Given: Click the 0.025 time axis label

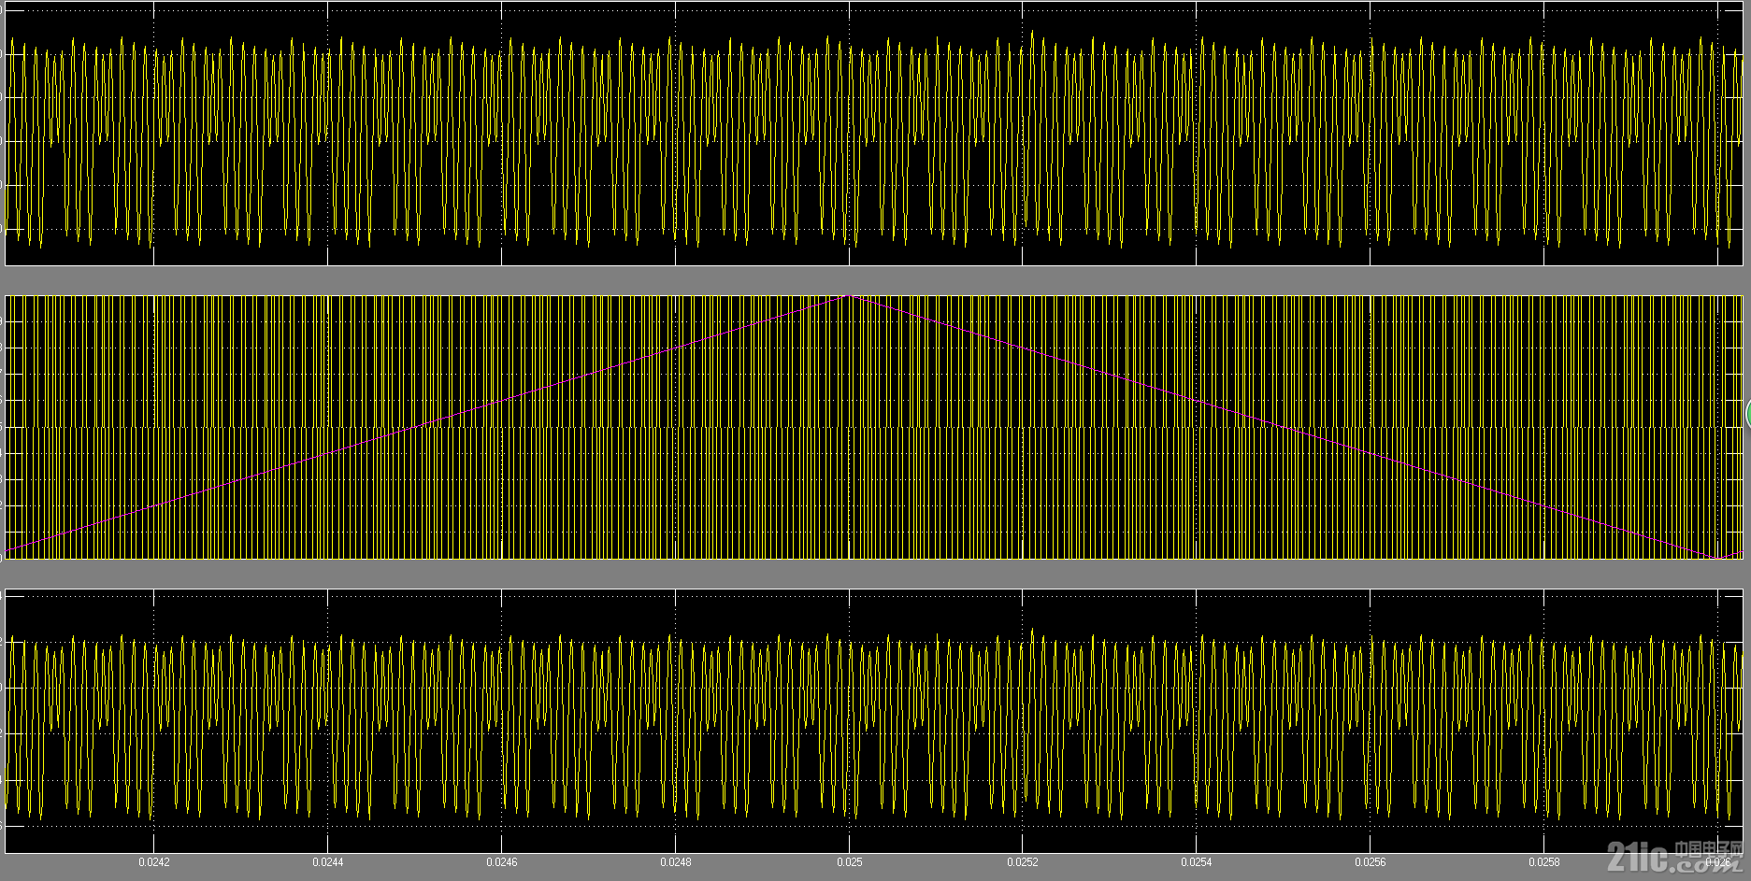Looking at the screenshot, I should [x=850, y=861].
